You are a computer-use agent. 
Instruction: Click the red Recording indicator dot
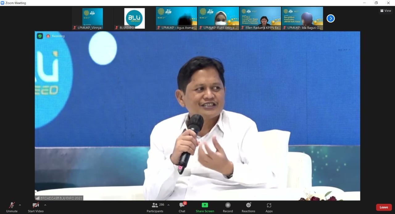48,36
